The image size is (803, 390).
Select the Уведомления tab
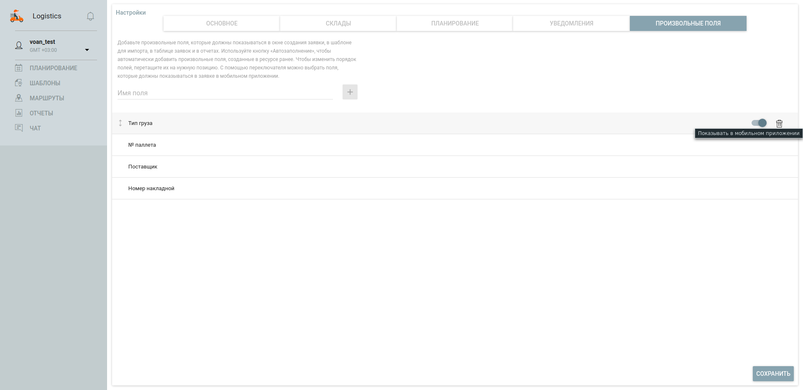click(571, 23)
